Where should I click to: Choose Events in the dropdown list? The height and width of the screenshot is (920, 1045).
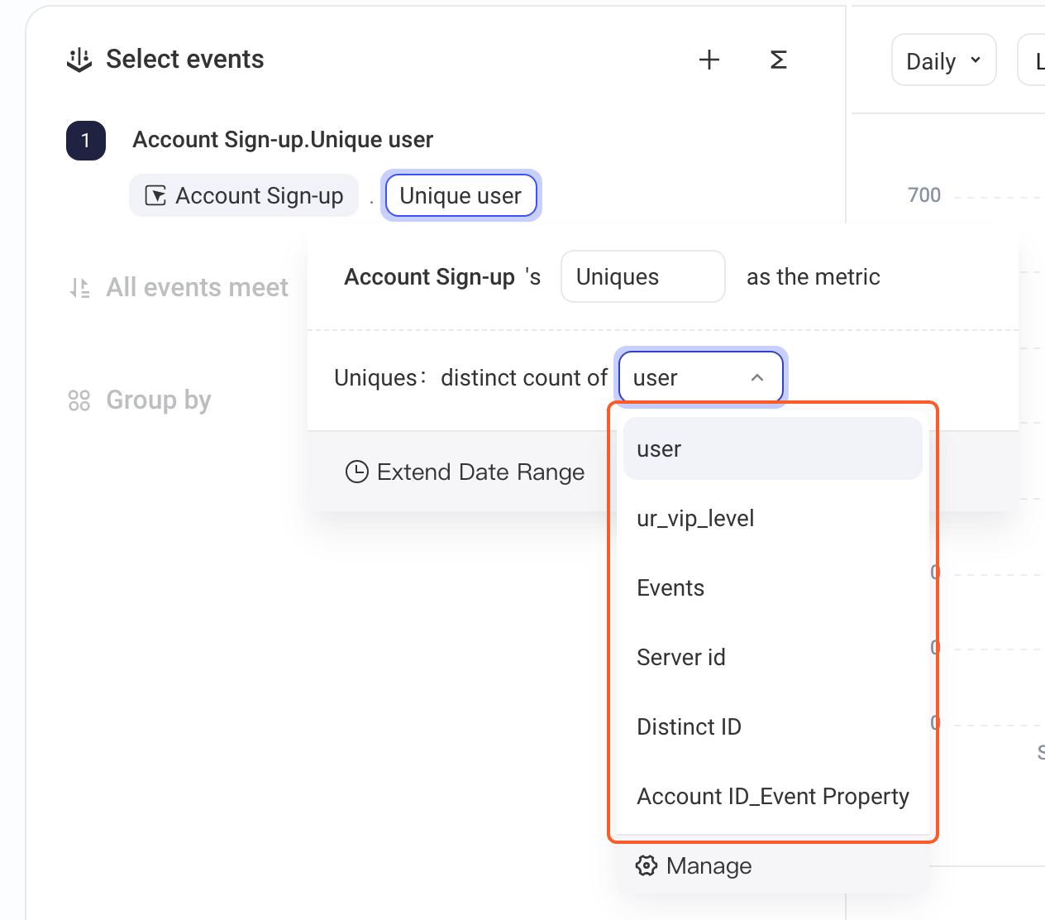pos(773,587)
